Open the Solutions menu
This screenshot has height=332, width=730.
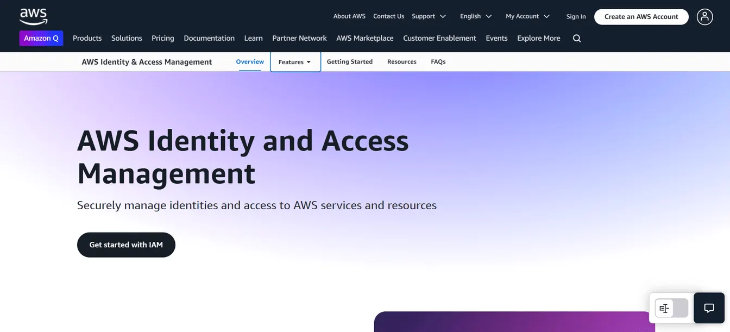point(127,38)
